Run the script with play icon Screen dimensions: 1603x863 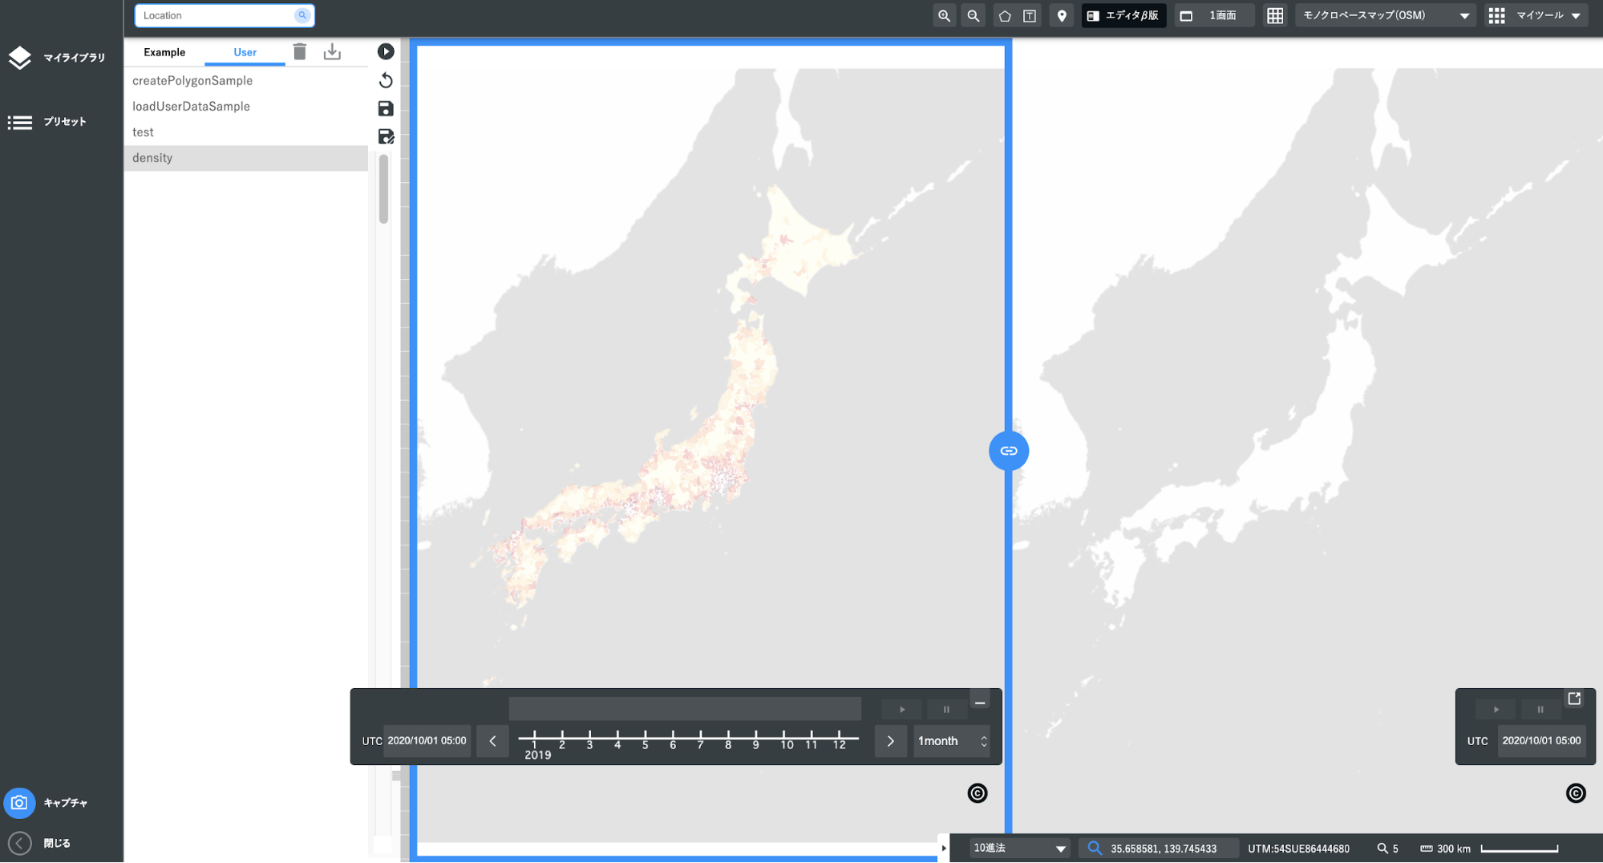click(x=386, y=51)
